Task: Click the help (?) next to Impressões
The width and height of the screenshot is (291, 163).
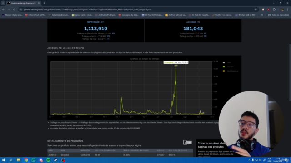Action: point(103,22)
